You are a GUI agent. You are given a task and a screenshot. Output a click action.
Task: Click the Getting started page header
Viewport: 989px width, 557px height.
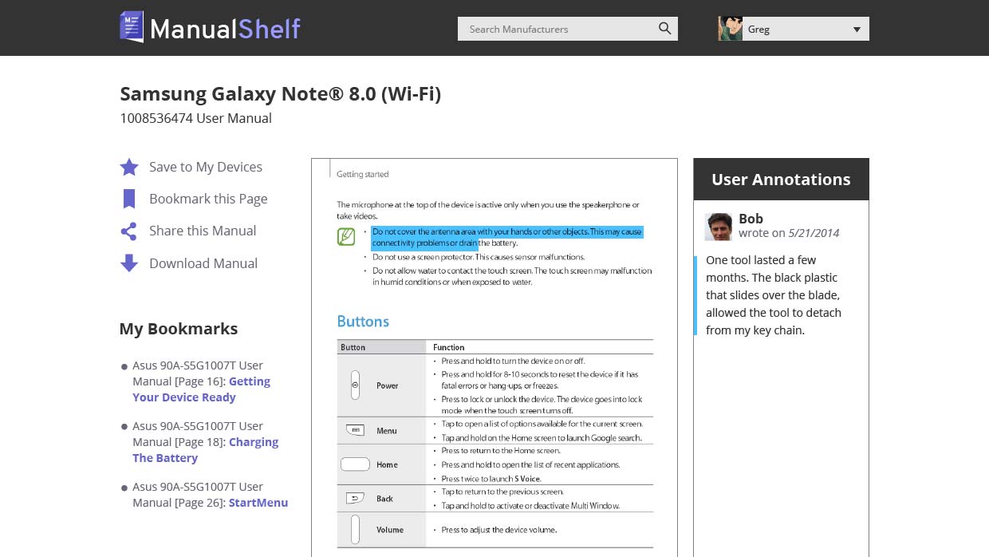coord(362,174)
